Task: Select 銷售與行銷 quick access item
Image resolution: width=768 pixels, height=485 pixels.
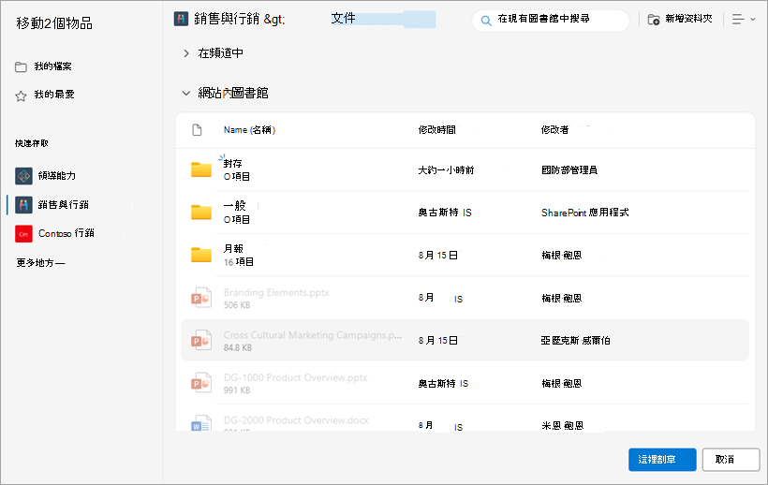Action: coord(63,204)
